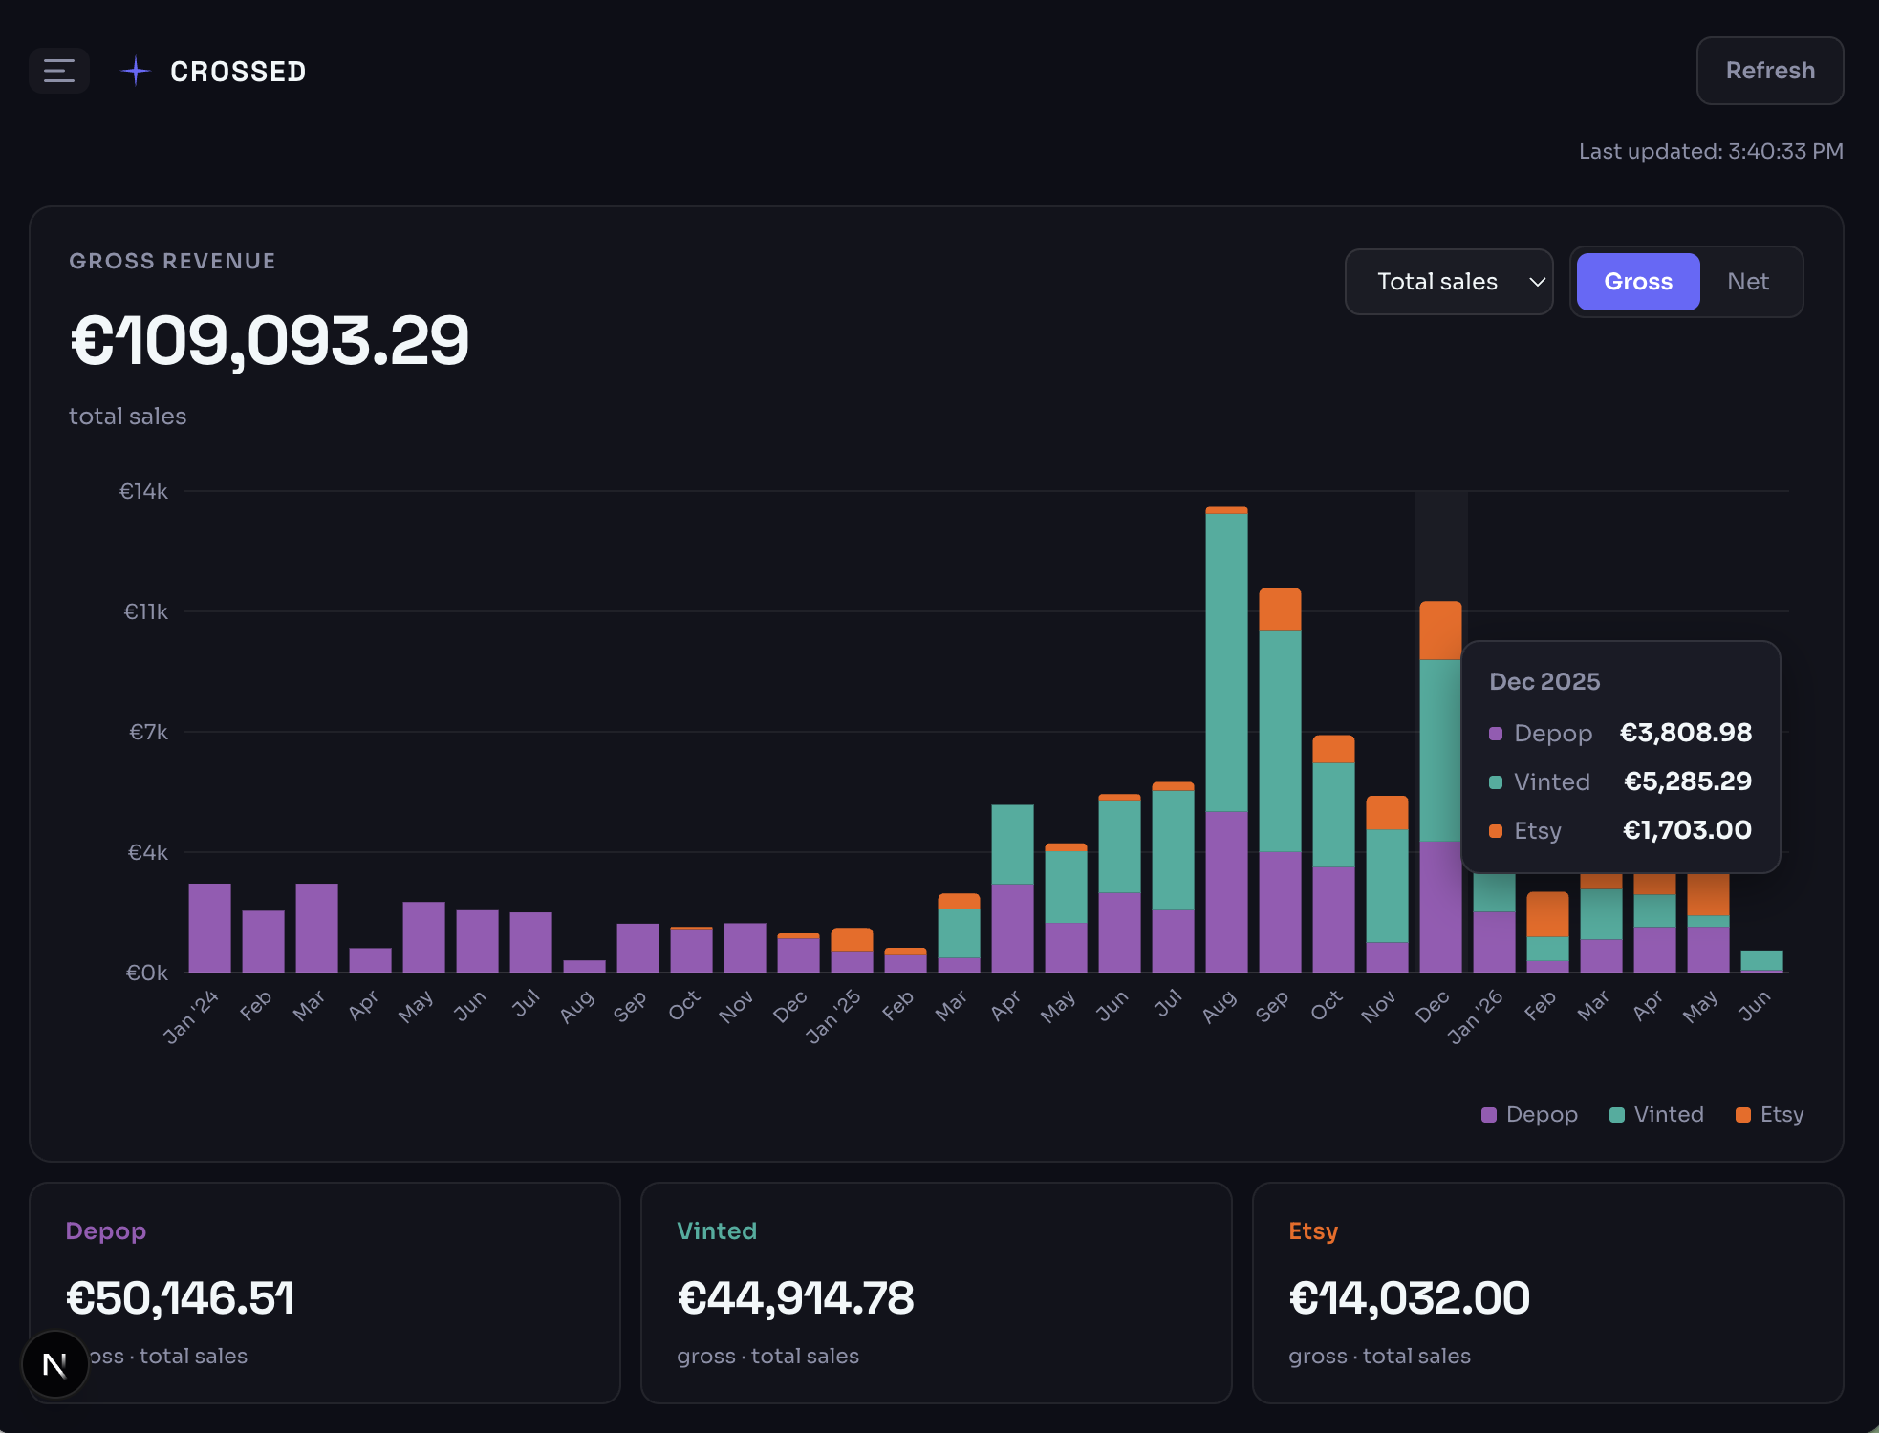This screenshot has width=1879, height=1433.
Task: Open the Etsy summary card
Action: coord(1547,1293)
